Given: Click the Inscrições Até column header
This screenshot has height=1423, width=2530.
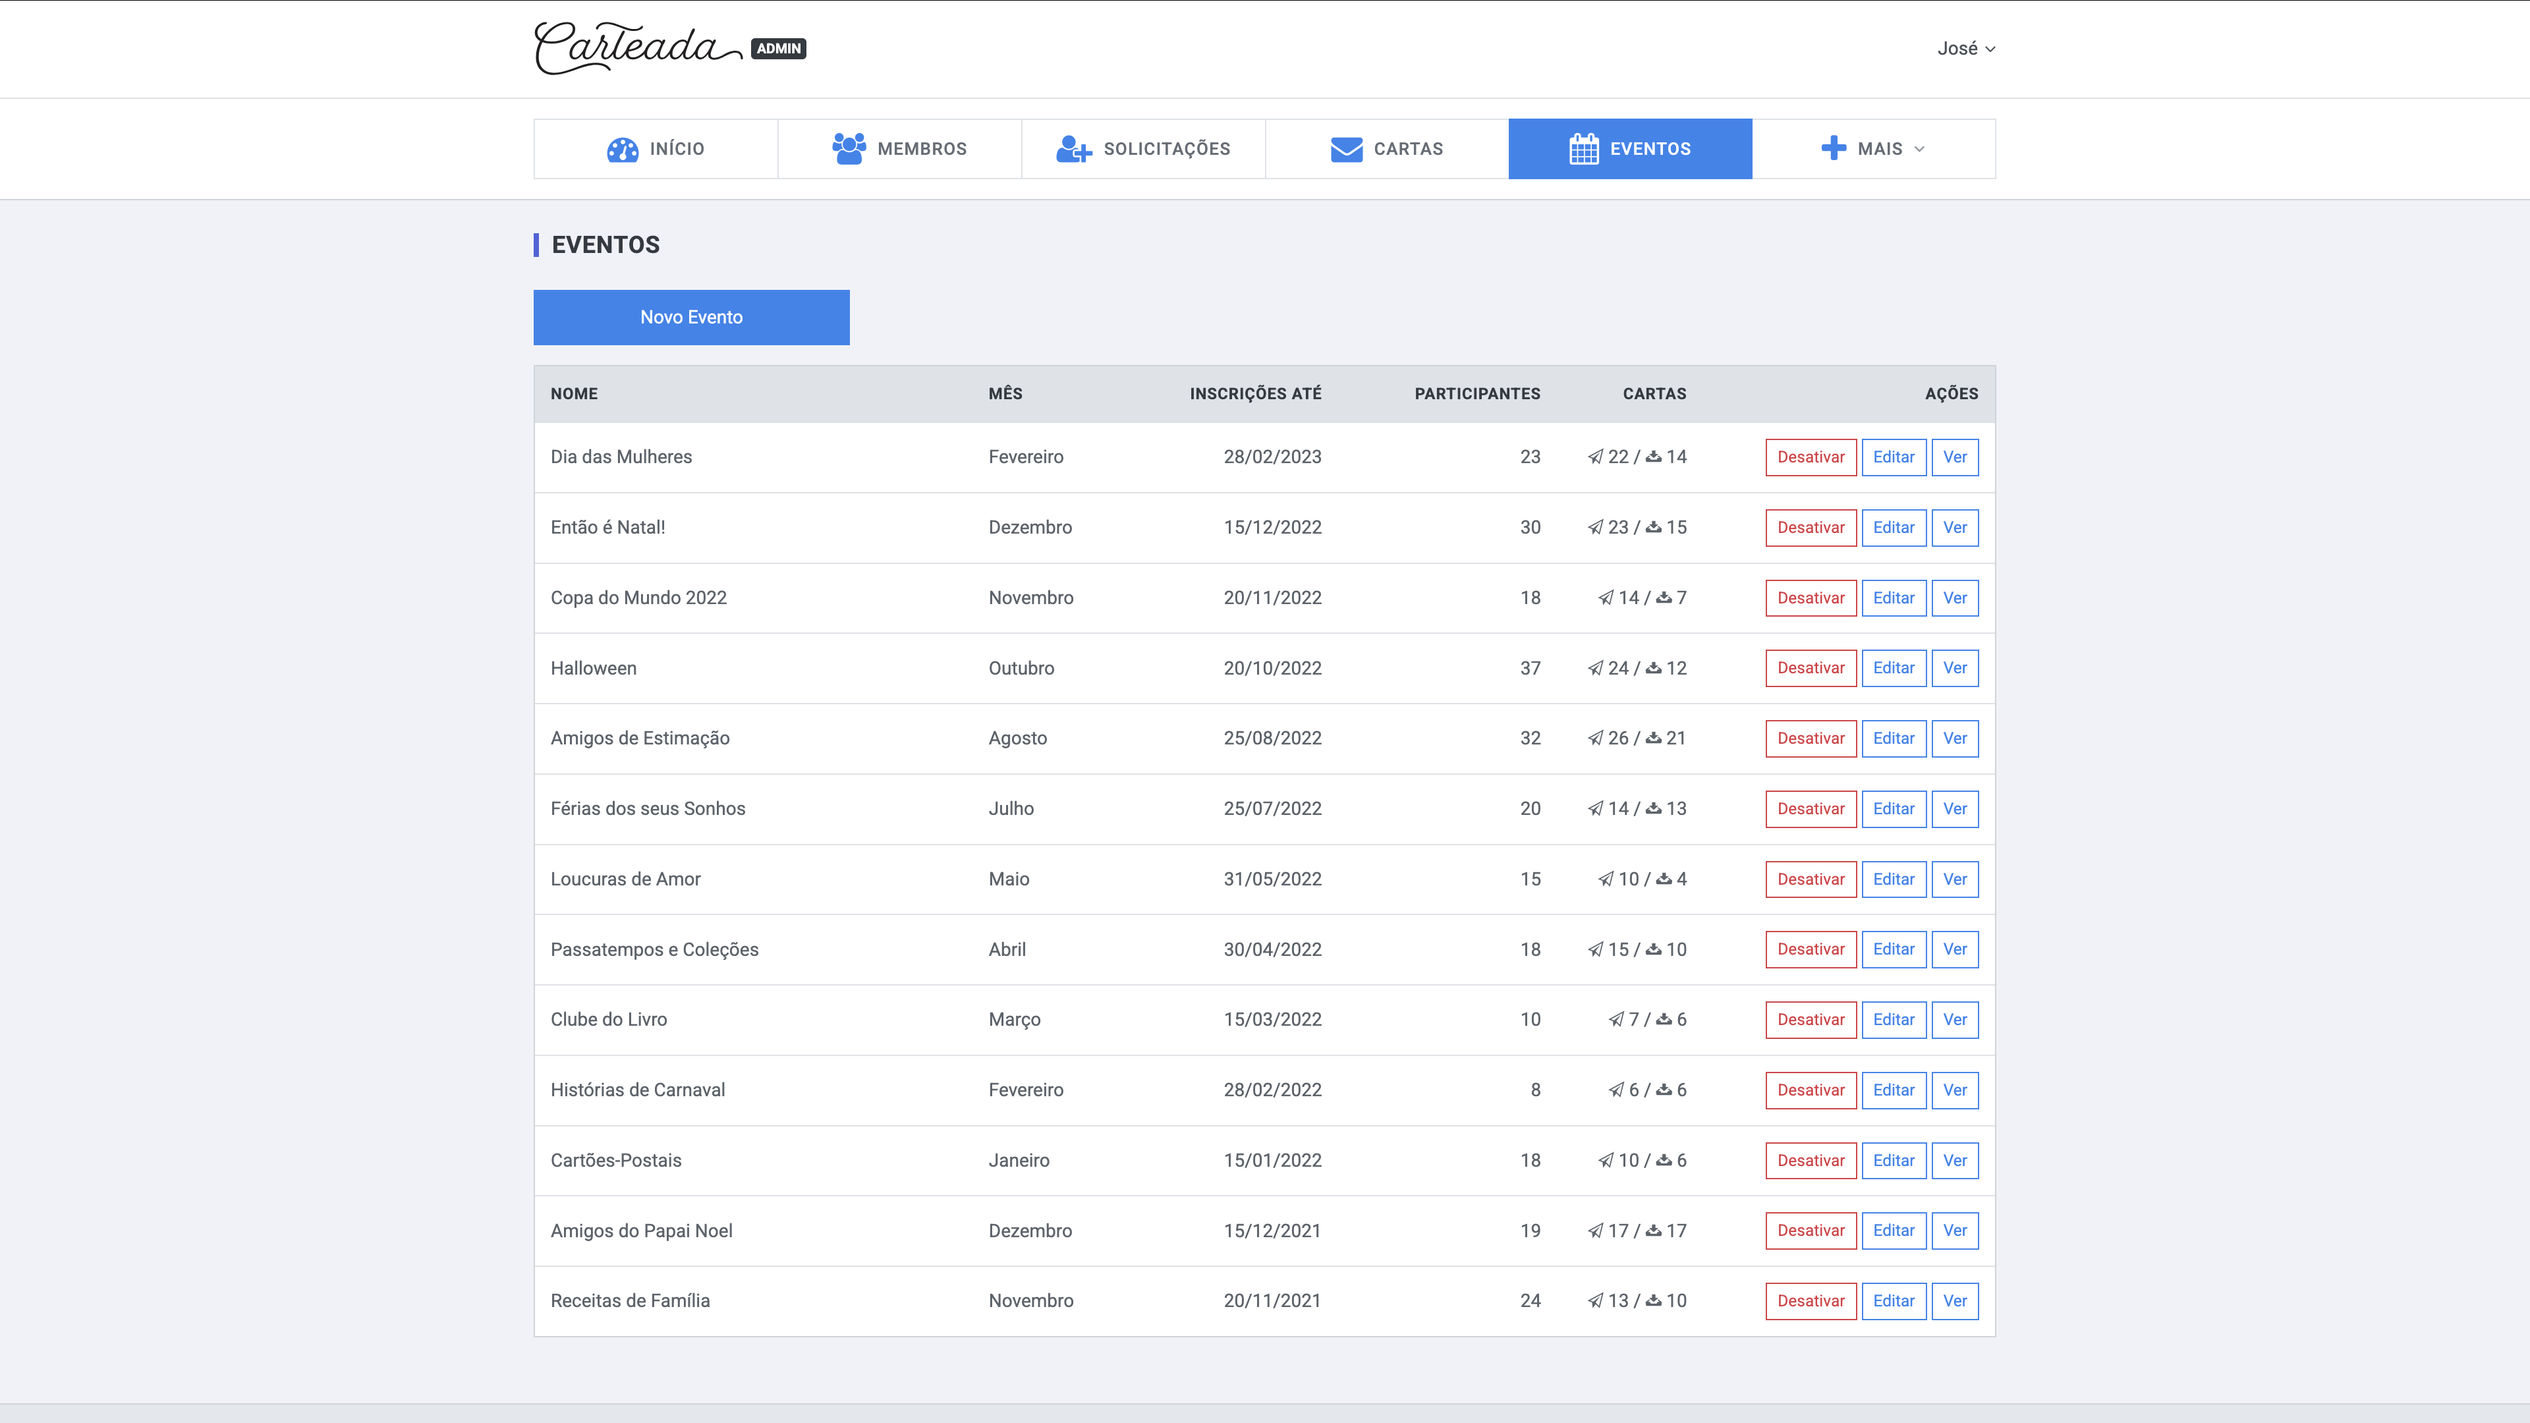Looking at the screenshot, I should point(1255,394).
